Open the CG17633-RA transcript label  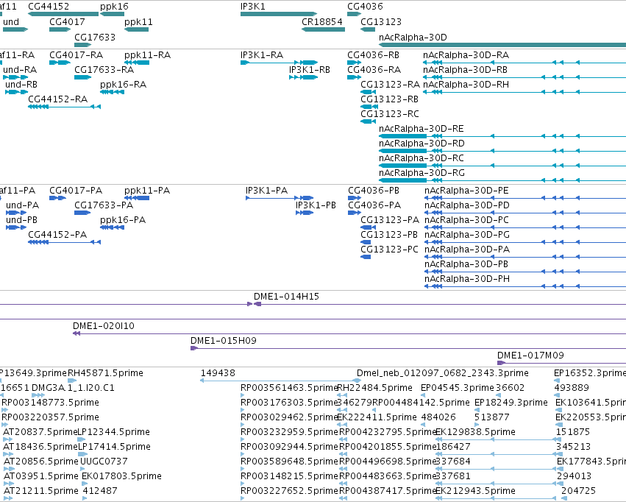[104, 69]
